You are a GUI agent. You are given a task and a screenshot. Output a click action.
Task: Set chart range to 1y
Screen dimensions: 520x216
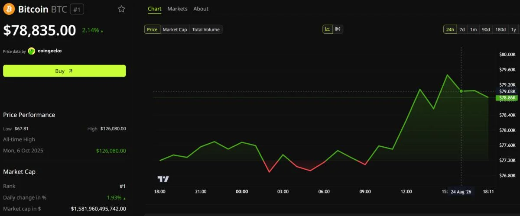513,29
